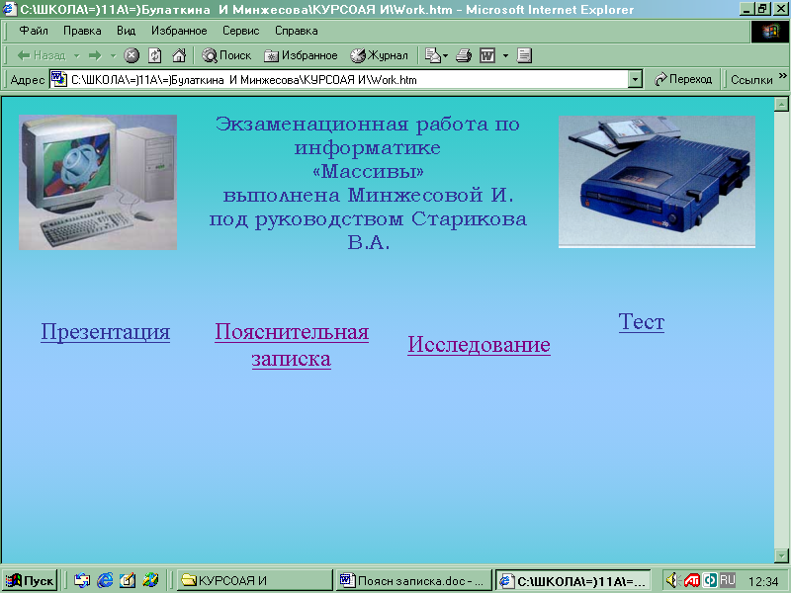Viewport: 791px width, 593px height.
Task: Print the page with the printer icon
Action: pyautogui.click(x=464, y=55)
